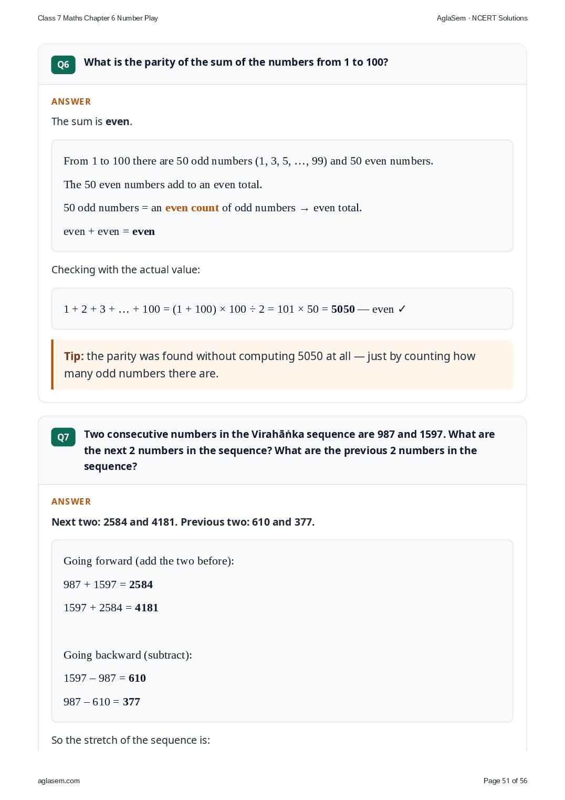Click the Page 51 of 56 indicator
The height and width of the screenshot is (800, 565).
click(505, 781)
